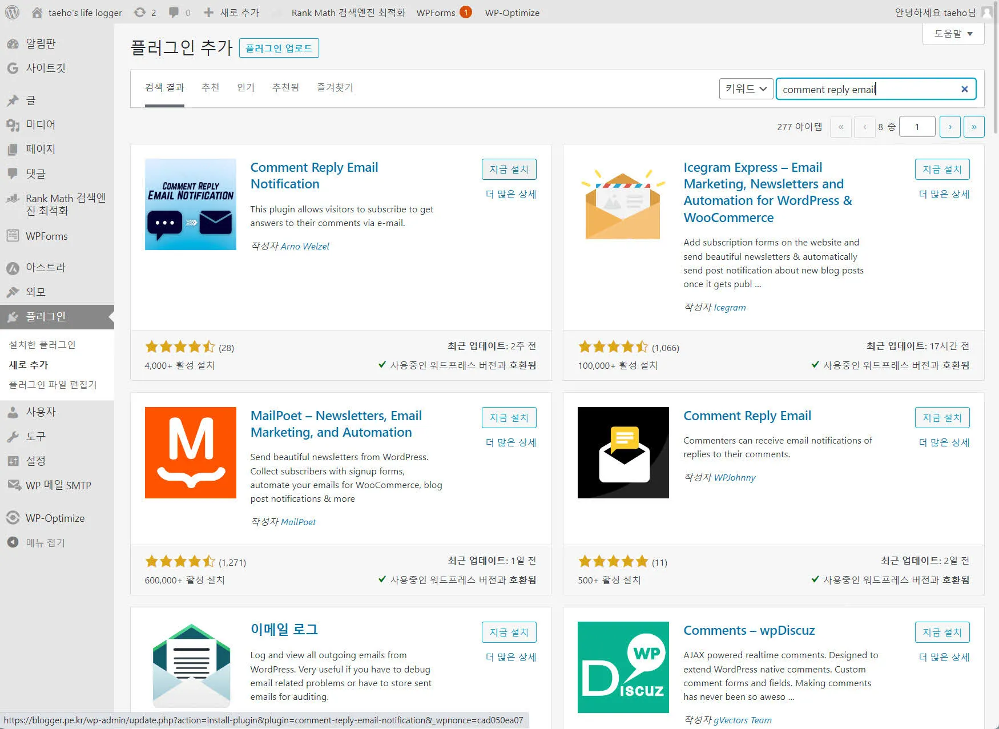
Task: Open WPForms from the admin bar
Action: click(437, 12)
